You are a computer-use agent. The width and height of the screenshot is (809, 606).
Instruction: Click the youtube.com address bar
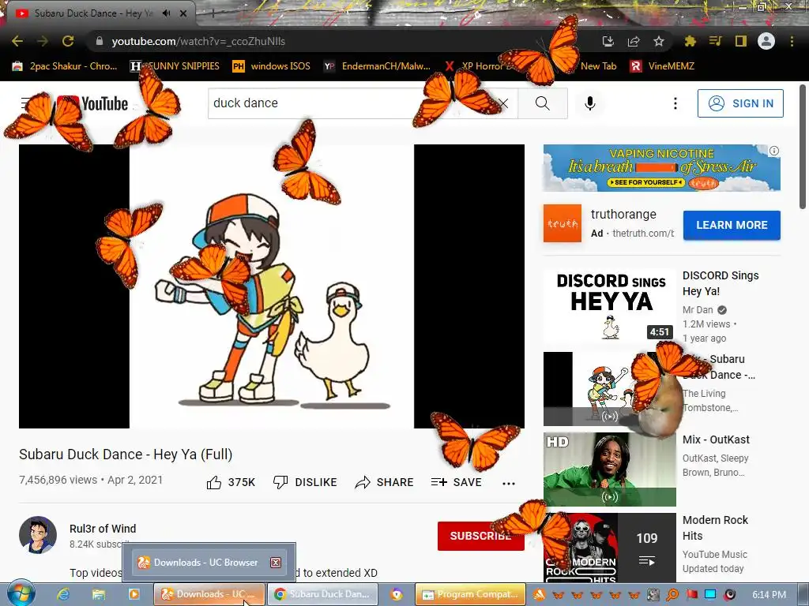341,41
